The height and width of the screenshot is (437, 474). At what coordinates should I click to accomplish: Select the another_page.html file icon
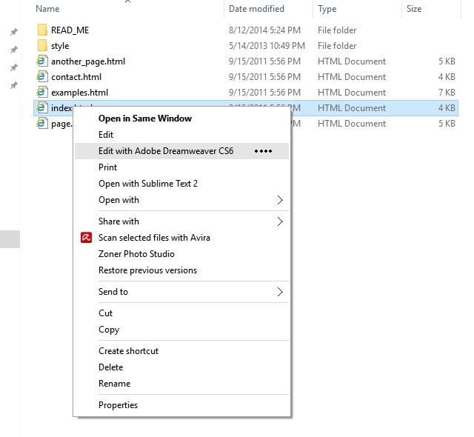(42, 61)
